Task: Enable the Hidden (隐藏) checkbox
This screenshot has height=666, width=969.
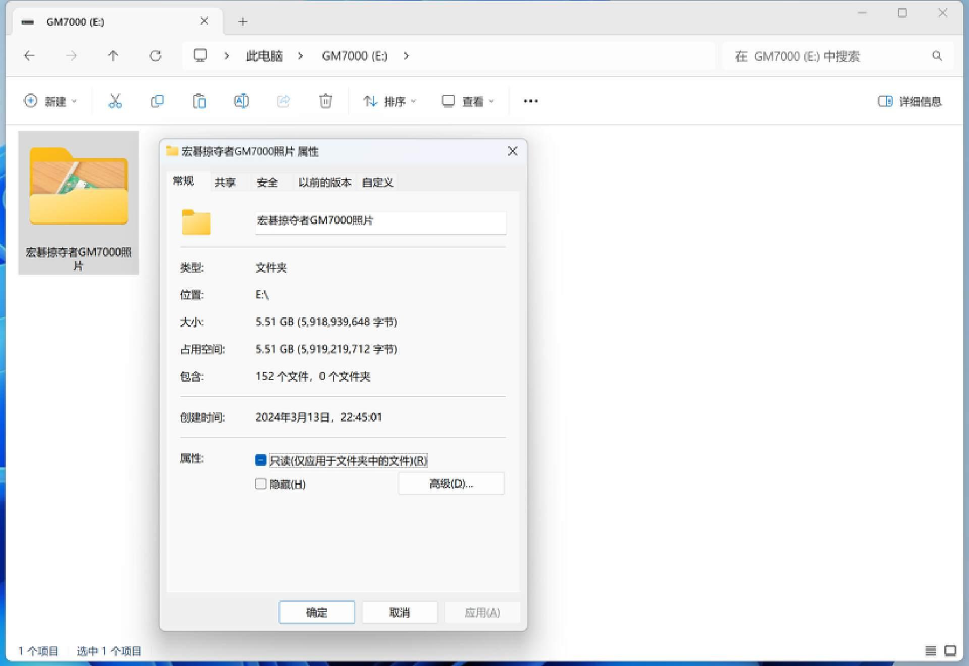Action: pos(260,484)
